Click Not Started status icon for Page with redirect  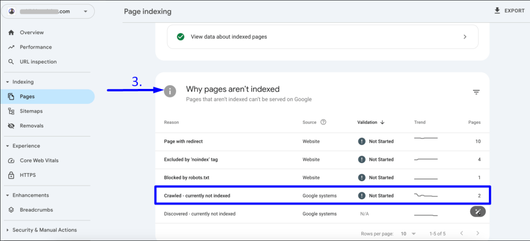[x=362, y=141]
